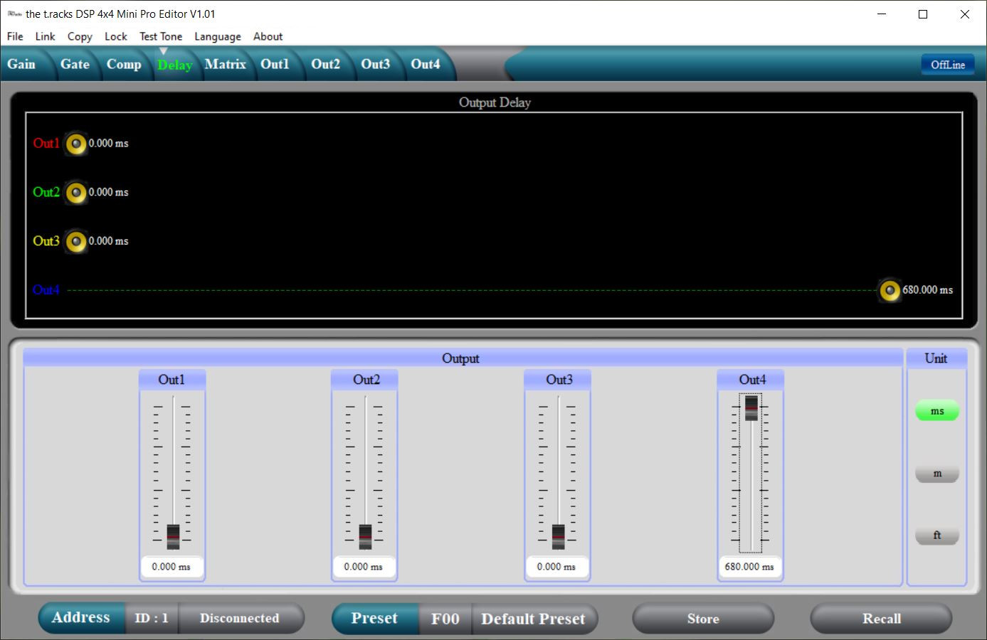Image resolution: width=987 pixels, height=640 pixels.
Task: Click the Preset button
Action: [x=374, y=619]
